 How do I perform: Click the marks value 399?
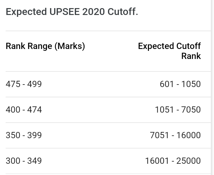point(34,135)
